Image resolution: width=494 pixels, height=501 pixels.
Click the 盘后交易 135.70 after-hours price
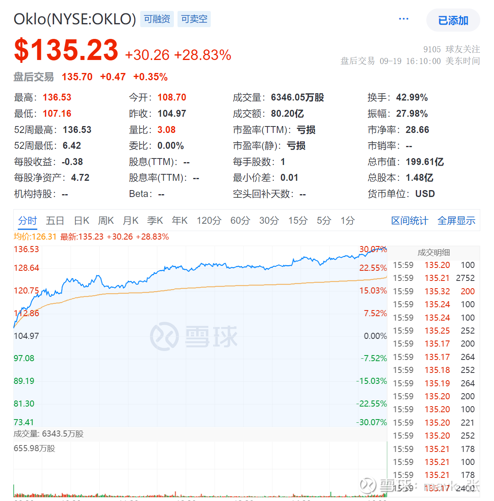point(77,77)
